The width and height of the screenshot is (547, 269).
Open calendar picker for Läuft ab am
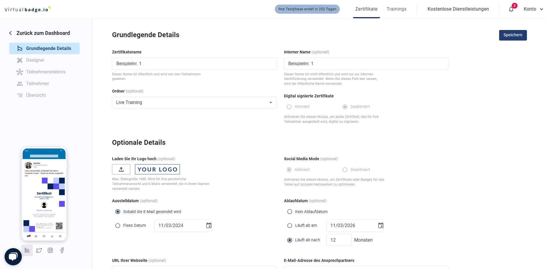click(x=381, y=226)
